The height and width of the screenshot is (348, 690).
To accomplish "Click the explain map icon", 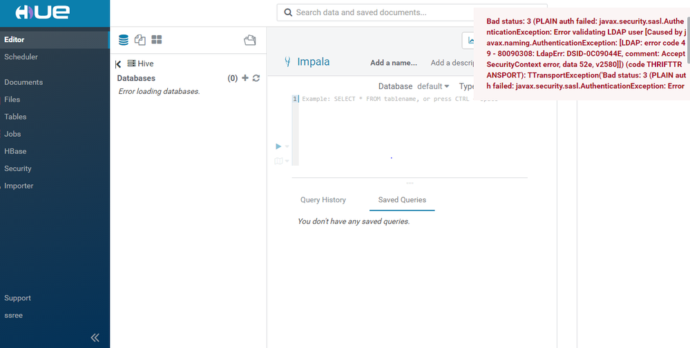I will point(278,161).
